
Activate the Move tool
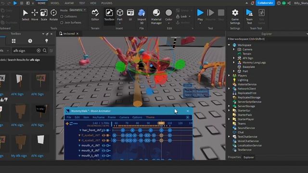(x=35, y=15)
